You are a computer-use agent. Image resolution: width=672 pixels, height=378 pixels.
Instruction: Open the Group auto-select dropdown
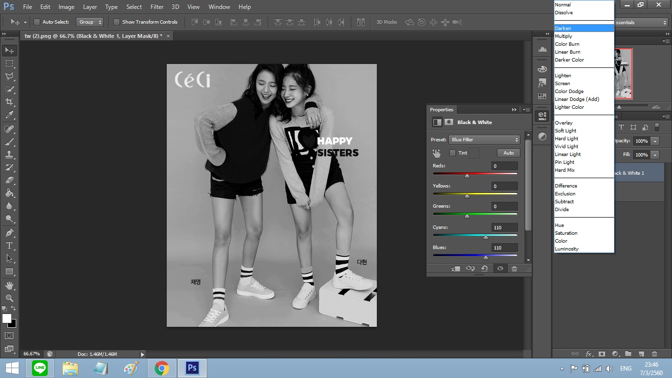tap(91, 22)
